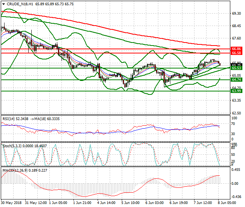245x207 pixels.
Task: Click the 67.60 price scale value
Action: [x=236, y=38]
